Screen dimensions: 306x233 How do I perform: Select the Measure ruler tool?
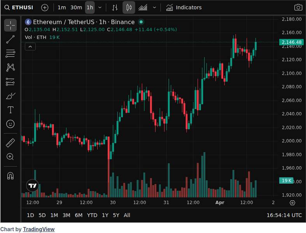[x=10, y=143]
